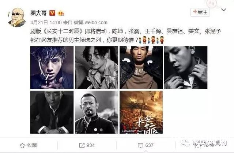Open the 圈大哥 profile avatar

(16, 18)
